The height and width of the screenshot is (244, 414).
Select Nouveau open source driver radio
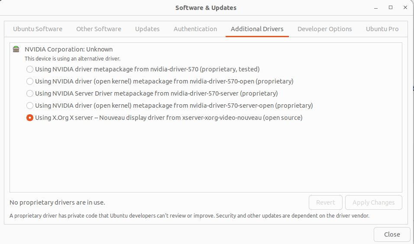[x=30, y=118]
